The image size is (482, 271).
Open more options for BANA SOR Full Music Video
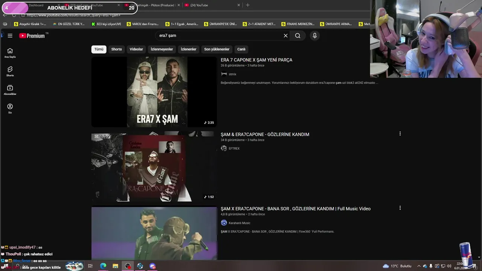pyautogui.click(x=400, y=208)
